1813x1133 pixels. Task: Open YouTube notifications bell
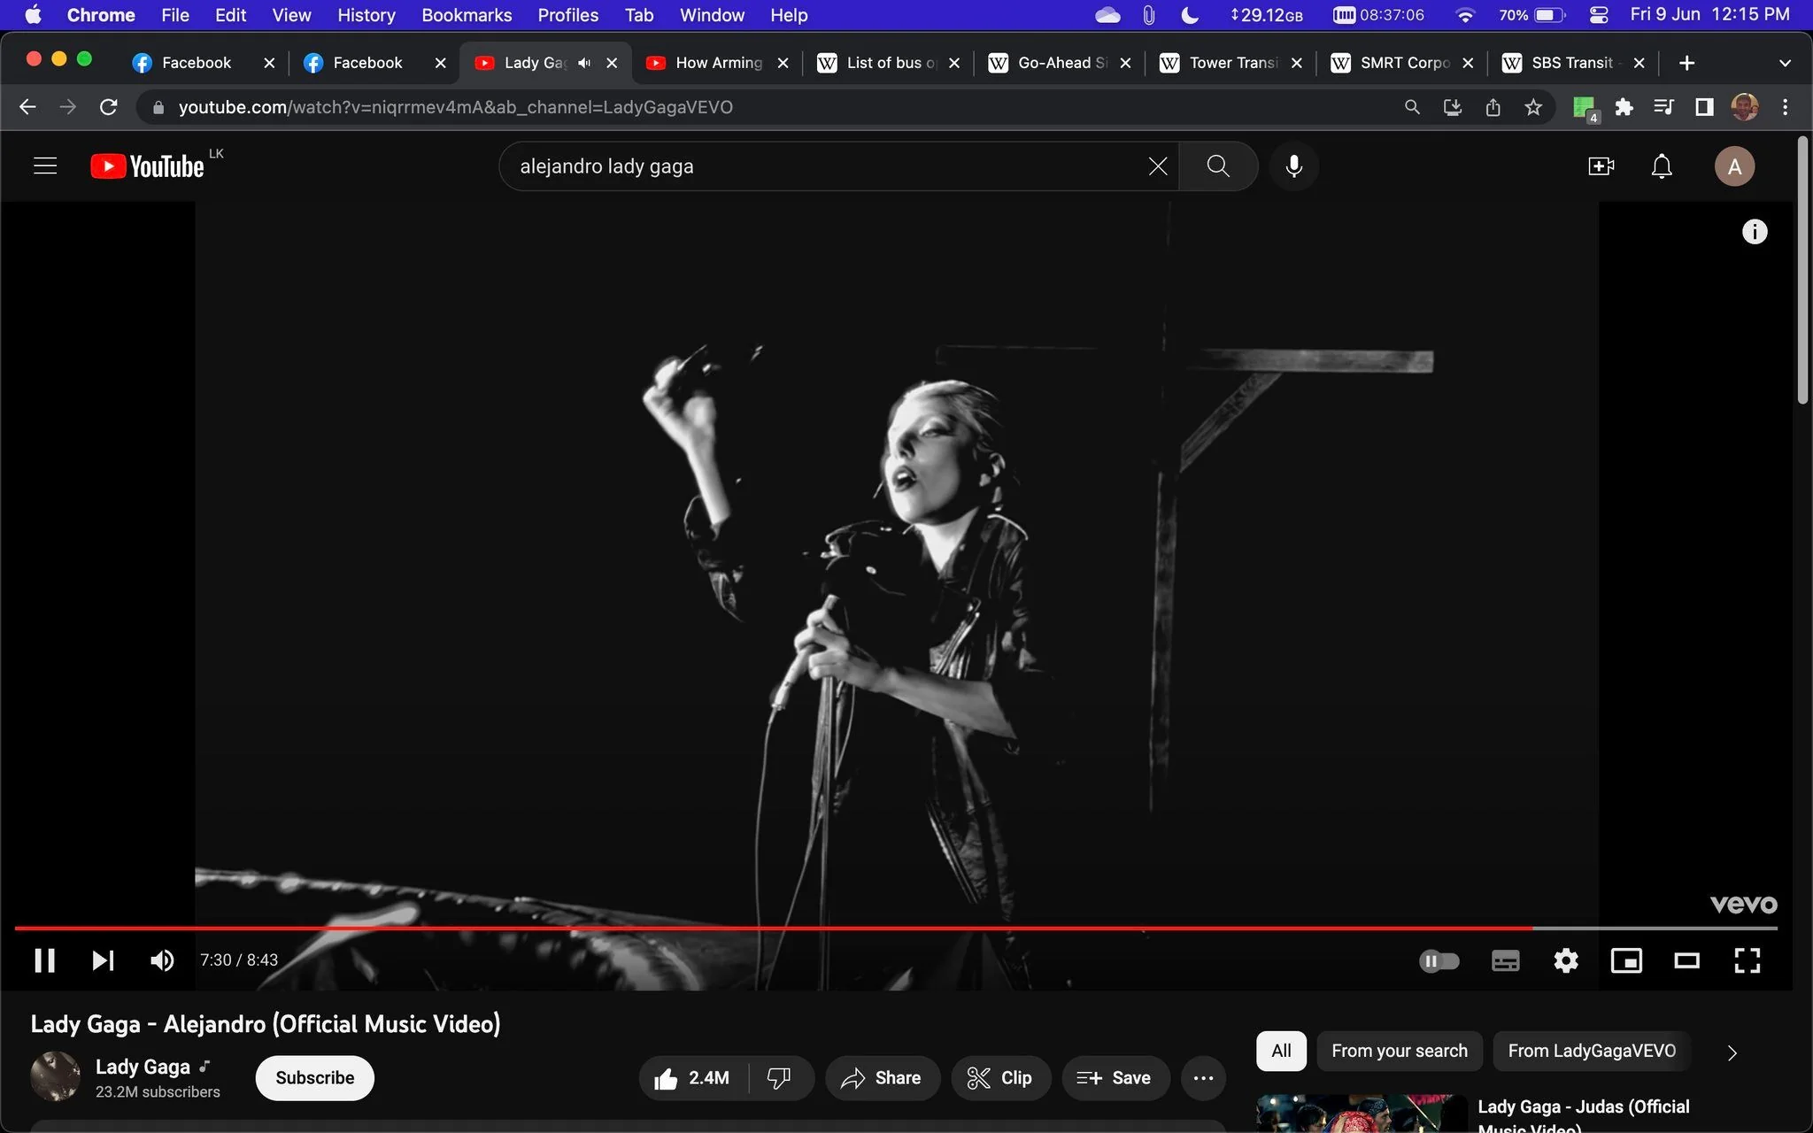click(x=1662, y=166)
